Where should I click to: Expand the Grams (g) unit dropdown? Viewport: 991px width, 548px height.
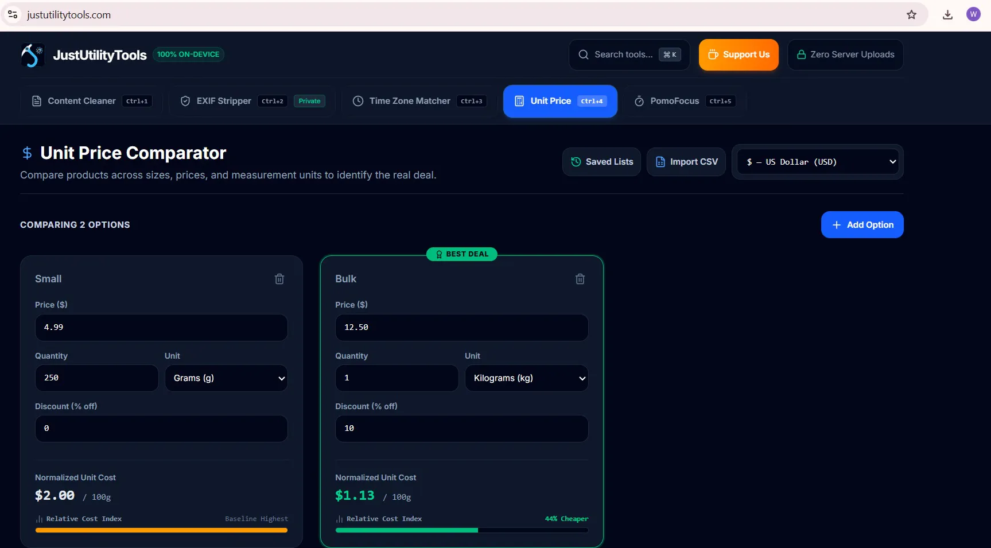coord(226,378)
